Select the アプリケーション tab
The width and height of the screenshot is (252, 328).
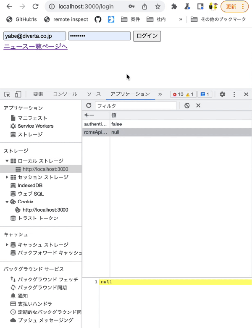click(130, 94)
